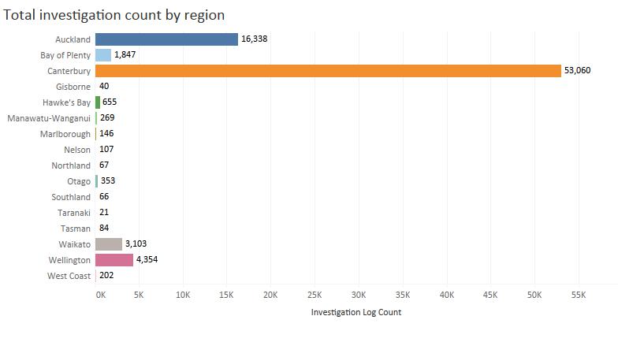Click the Investigation Log Count axis title

click(356, 312)
